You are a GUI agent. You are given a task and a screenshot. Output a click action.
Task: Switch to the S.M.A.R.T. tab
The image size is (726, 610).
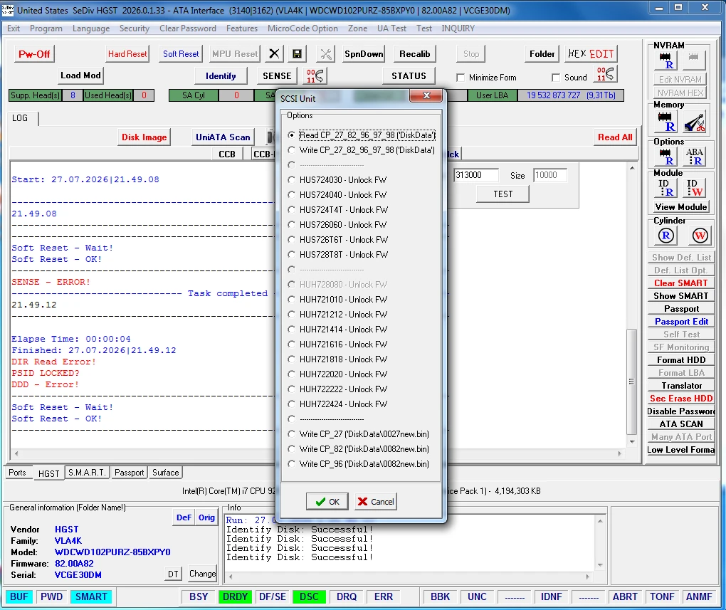87,473
